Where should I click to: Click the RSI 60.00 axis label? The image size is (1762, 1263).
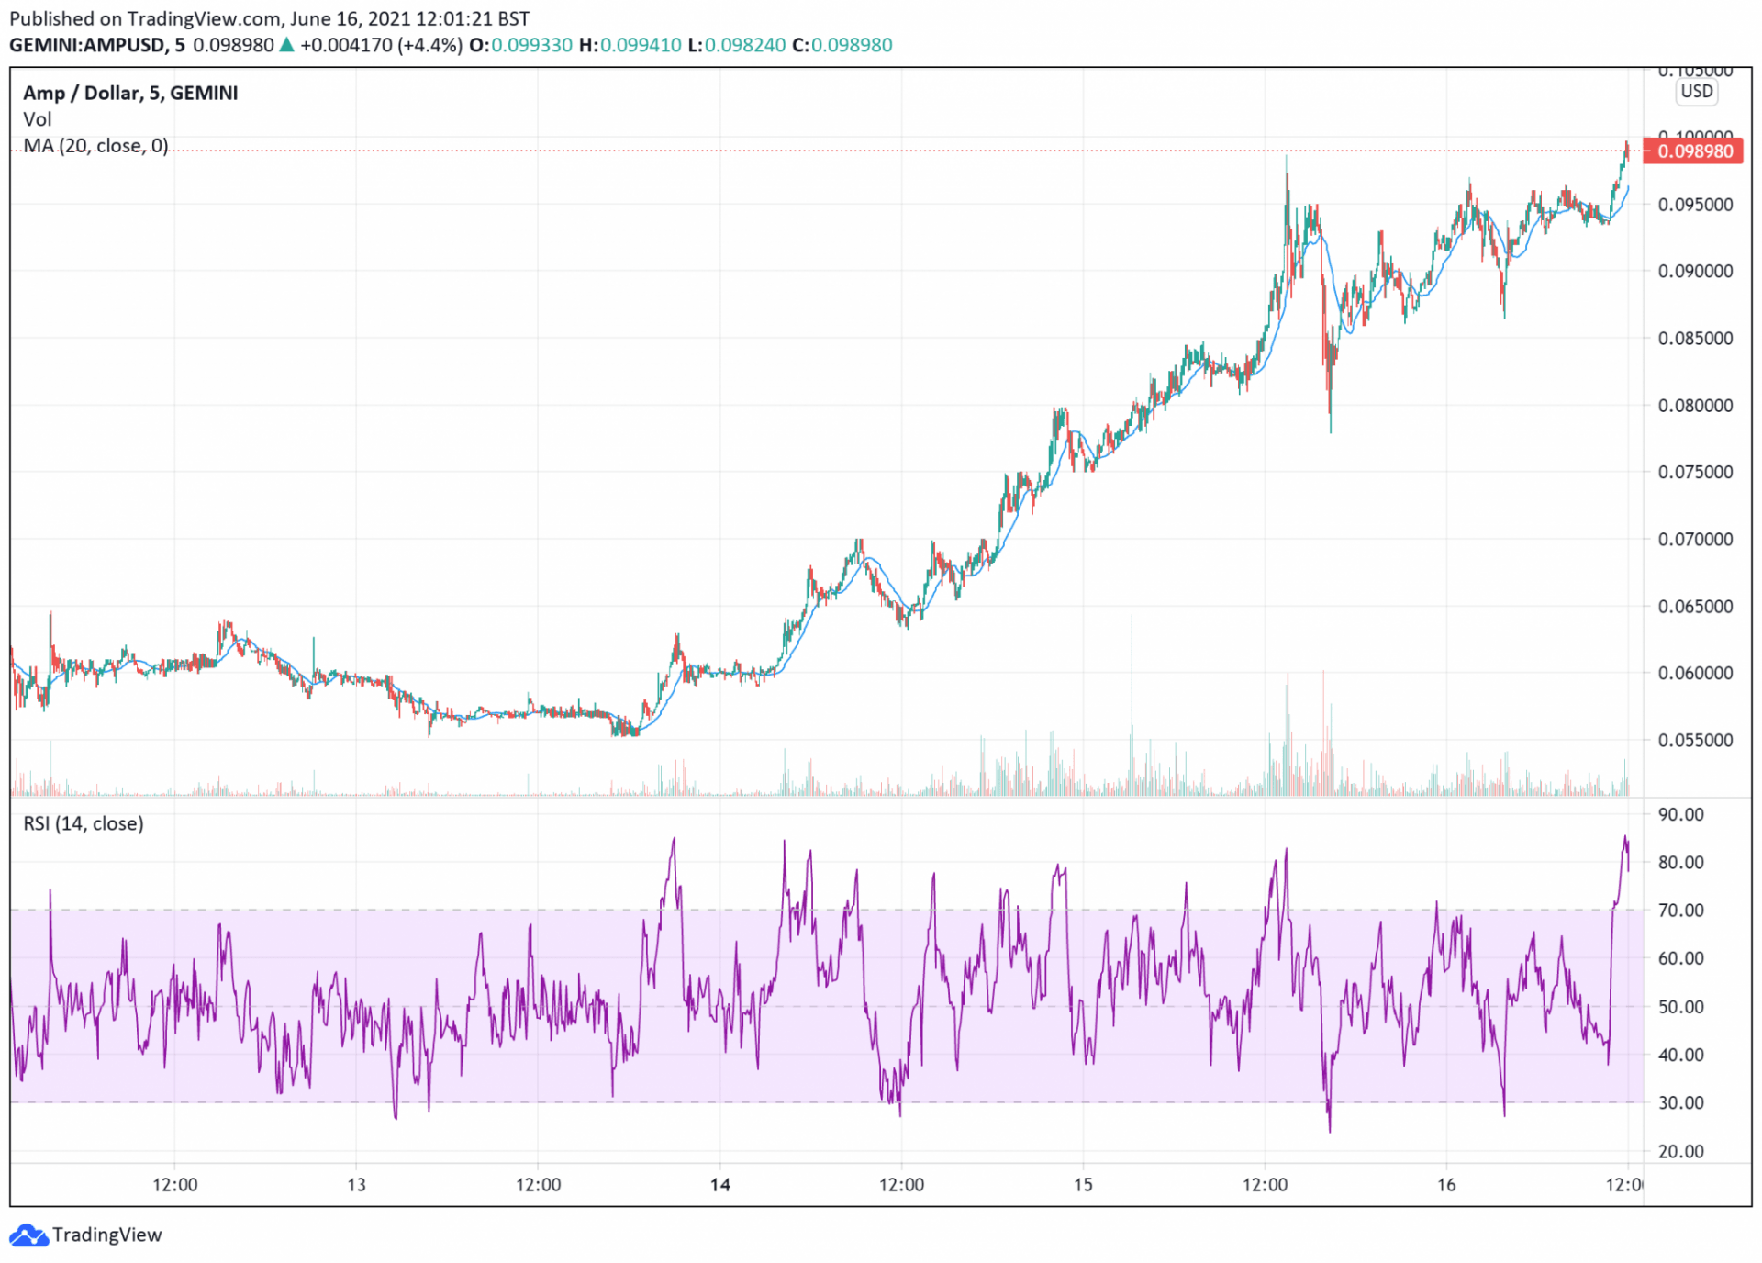pos(1680,959)
